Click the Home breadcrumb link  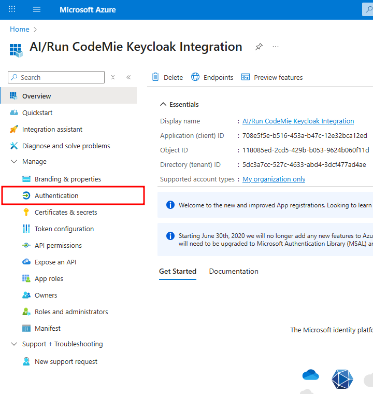(x=20, y=29)
